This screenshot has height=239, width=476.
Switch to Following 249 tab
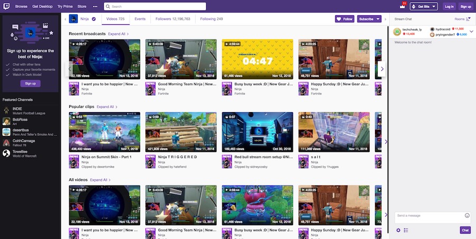211,19
